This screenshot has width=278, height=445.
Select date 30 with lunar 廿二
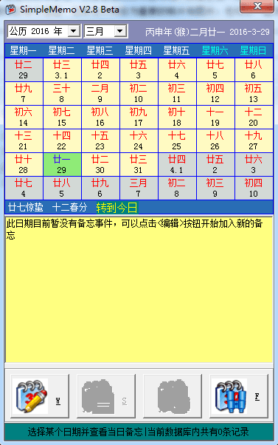tap(100, 165)
